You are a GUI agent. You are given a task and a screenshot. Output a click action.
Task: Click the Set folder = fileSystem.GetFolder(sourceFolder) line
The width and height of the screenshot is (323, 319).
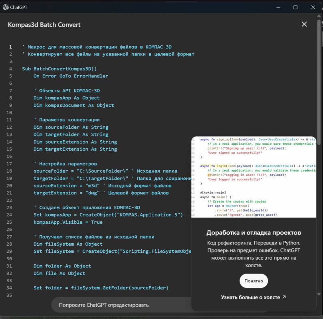(x=101, y=288)
